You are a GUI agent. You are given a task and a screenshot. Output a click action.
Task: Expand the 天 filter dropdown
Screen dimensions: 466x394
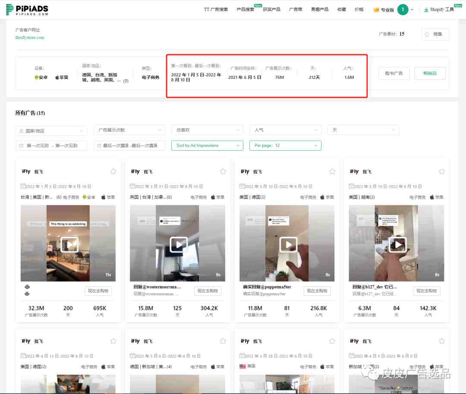363,130
